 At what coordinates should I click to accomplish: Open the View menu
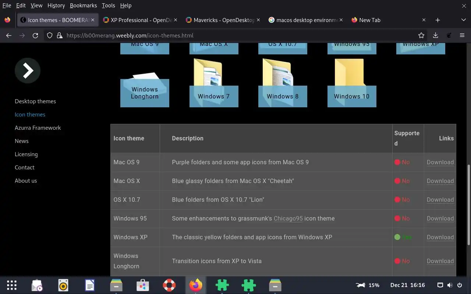(36, 6)
